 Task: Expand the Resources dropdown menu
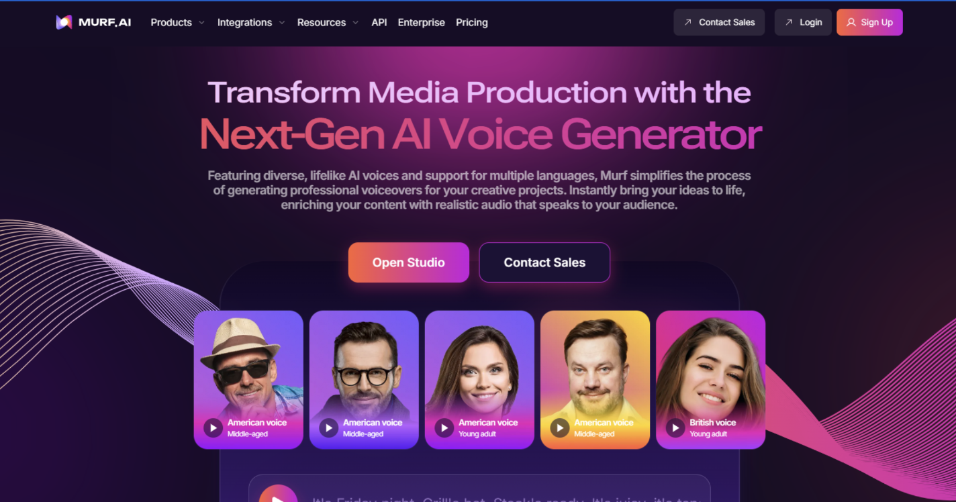tap(328, 22)
